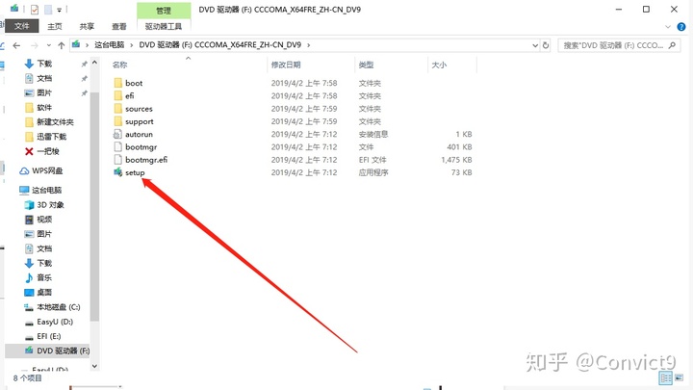Switch to large icons view layout
This screenshot has height=390, width=693.
pos(679,377)
